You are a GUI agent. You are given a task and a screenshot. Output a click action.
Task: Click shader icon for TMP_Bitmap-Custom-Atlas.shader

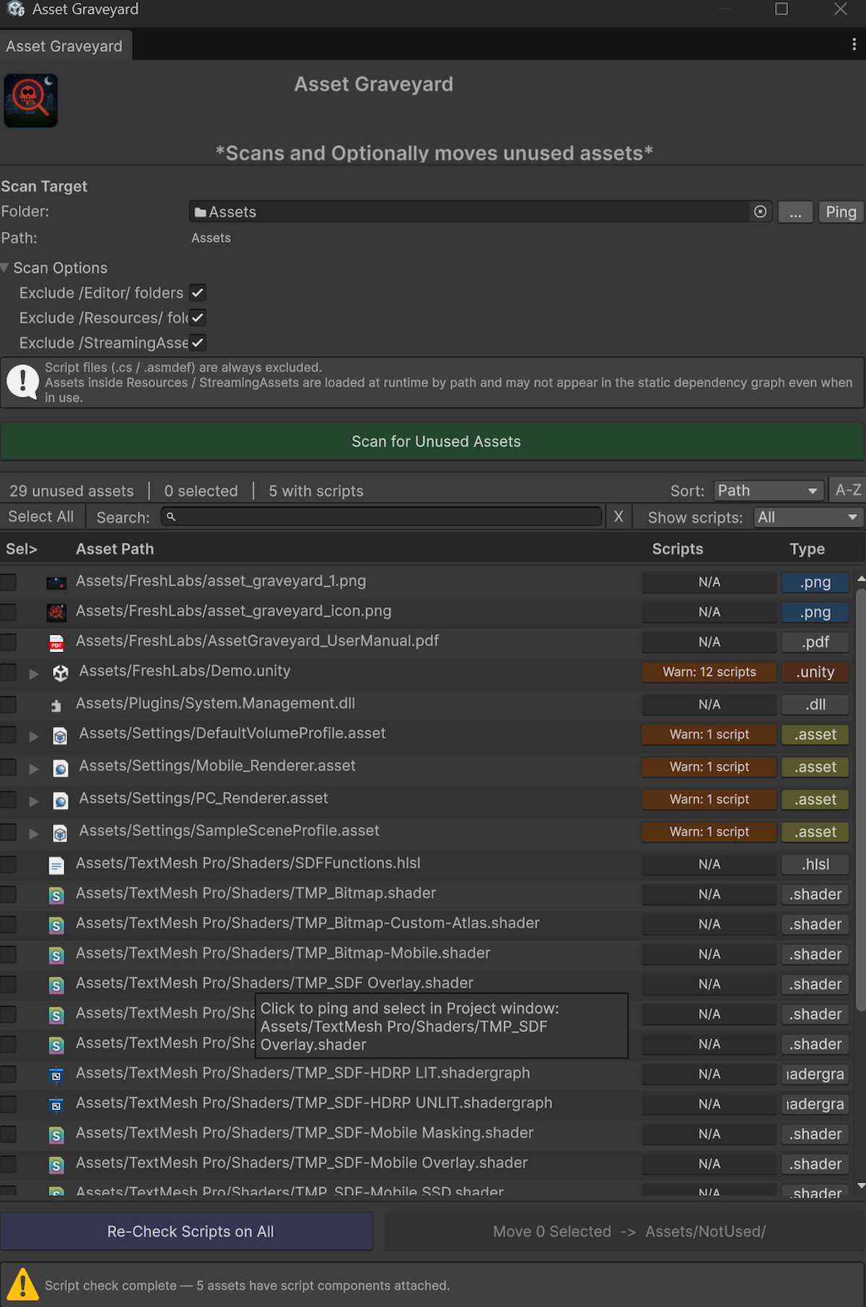[x=56, y=925]
